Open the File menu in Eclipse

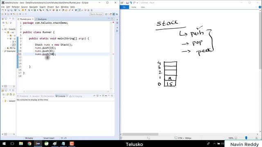click(x=3, y=7)
